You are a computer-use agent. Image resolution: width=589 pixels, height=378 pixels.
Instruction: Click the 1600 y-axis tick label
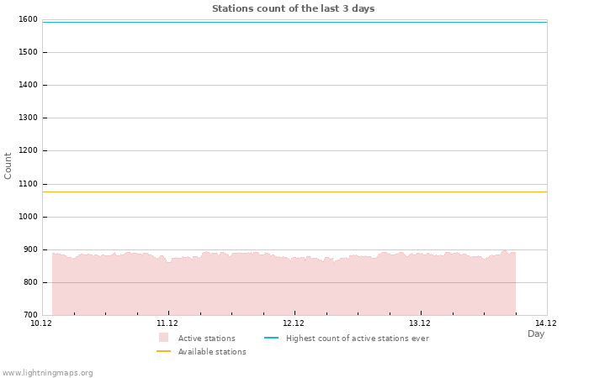click(28, 19)
